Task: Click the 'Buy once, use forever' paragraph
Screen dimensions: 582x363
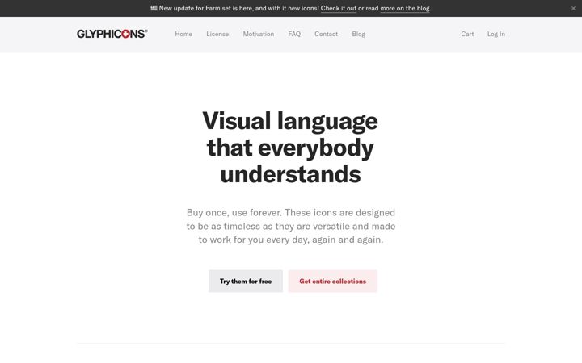Action: tap(291, 226)
